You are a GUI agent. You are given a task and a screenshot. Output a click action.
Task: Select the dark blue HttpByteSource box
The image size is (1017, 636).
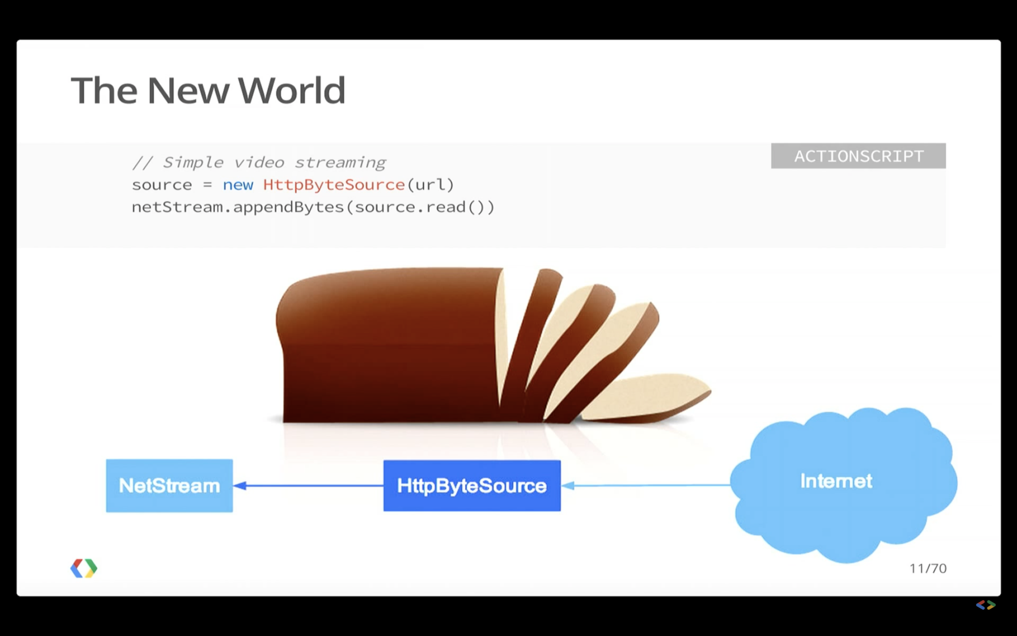pos(472,486)
